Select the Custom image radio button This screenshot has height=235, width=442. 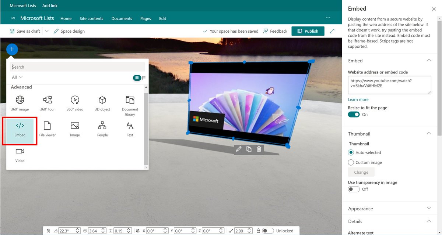pyautogui.click(x=351, y=162)
